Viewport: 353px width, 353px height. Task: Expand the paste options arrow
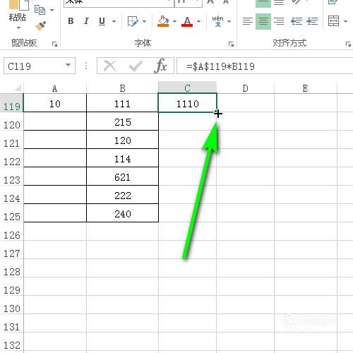click(18, 28)
